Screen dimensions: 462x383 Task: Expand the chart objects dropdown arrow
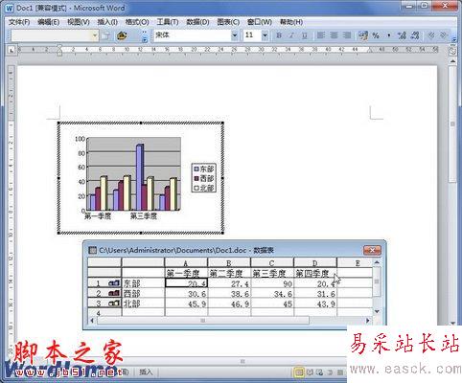95,35
